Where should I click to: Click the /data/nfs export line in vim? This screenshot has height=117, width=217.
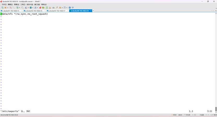24,14
